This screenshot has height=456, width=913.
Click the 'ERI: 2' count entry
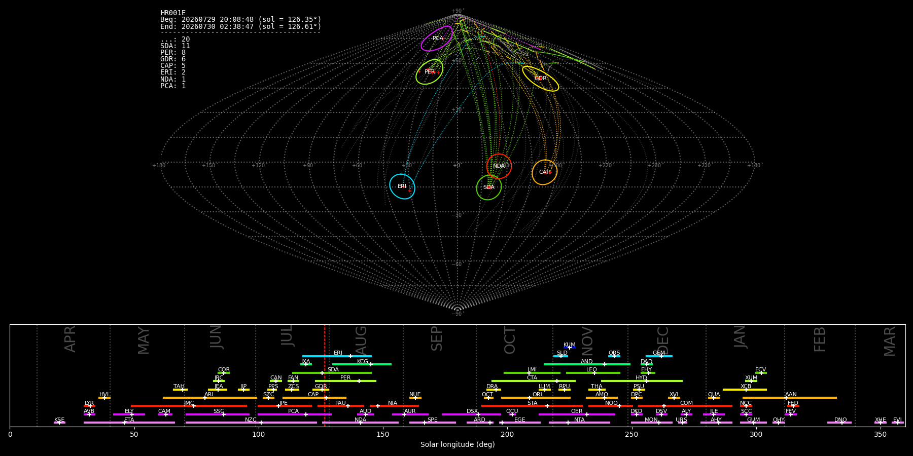(173, 72)
